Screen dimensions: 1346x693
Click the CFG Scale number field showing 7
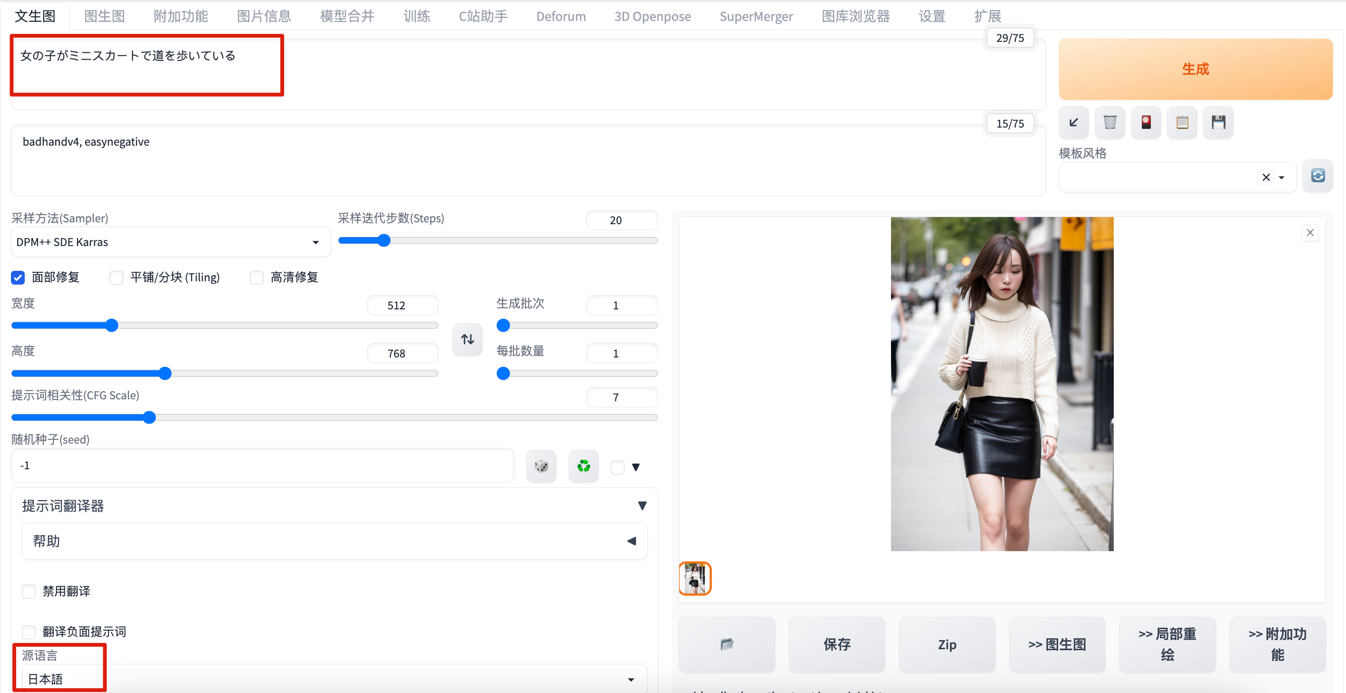pos(622,397)
